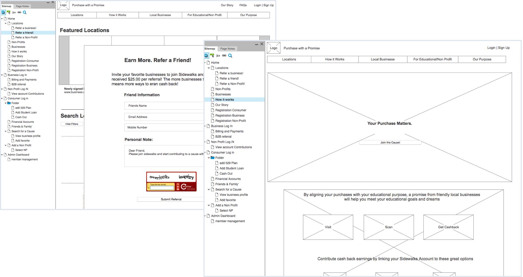Click the green select-widget cursor icon
The width and height of the screenshot is (523, 277).
[8, 12]
